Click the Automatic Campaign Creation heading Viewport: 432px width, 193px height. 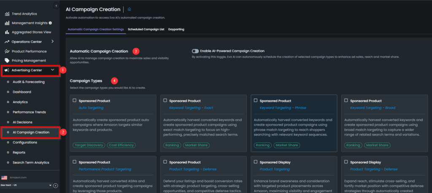pos(99,51)
